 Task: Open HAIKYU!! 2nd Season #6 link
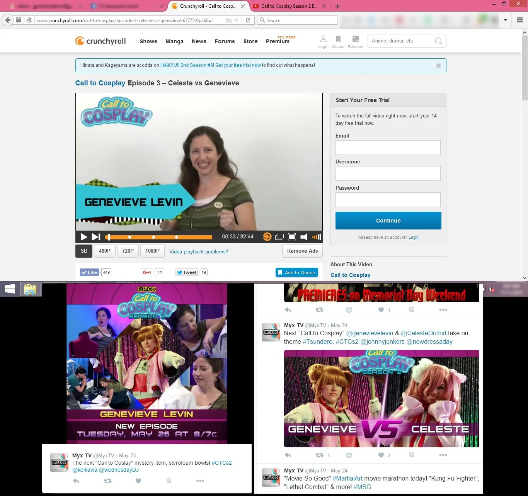187,65
